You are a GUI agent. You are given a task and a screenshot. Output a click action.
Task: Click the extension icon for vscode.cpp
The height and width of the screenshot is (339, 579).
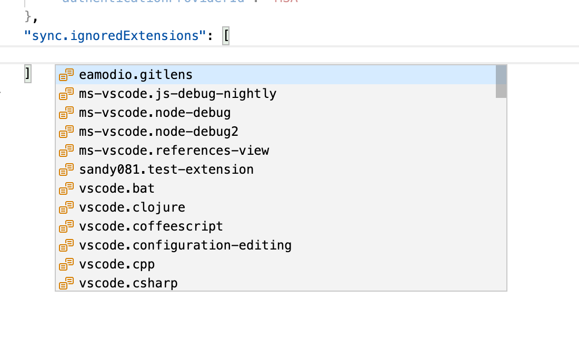coord(66,264)
